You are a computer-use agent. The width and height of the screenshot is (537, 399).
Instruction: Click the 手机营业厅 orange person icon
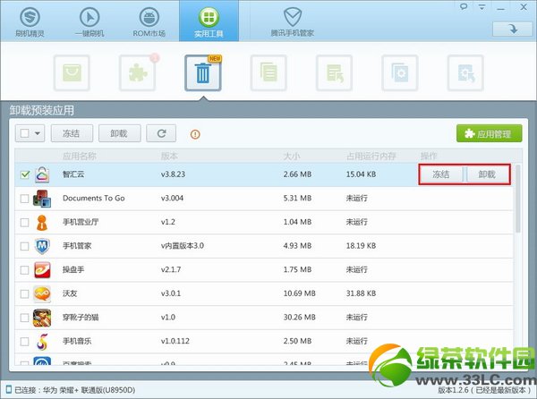(42, 223)
